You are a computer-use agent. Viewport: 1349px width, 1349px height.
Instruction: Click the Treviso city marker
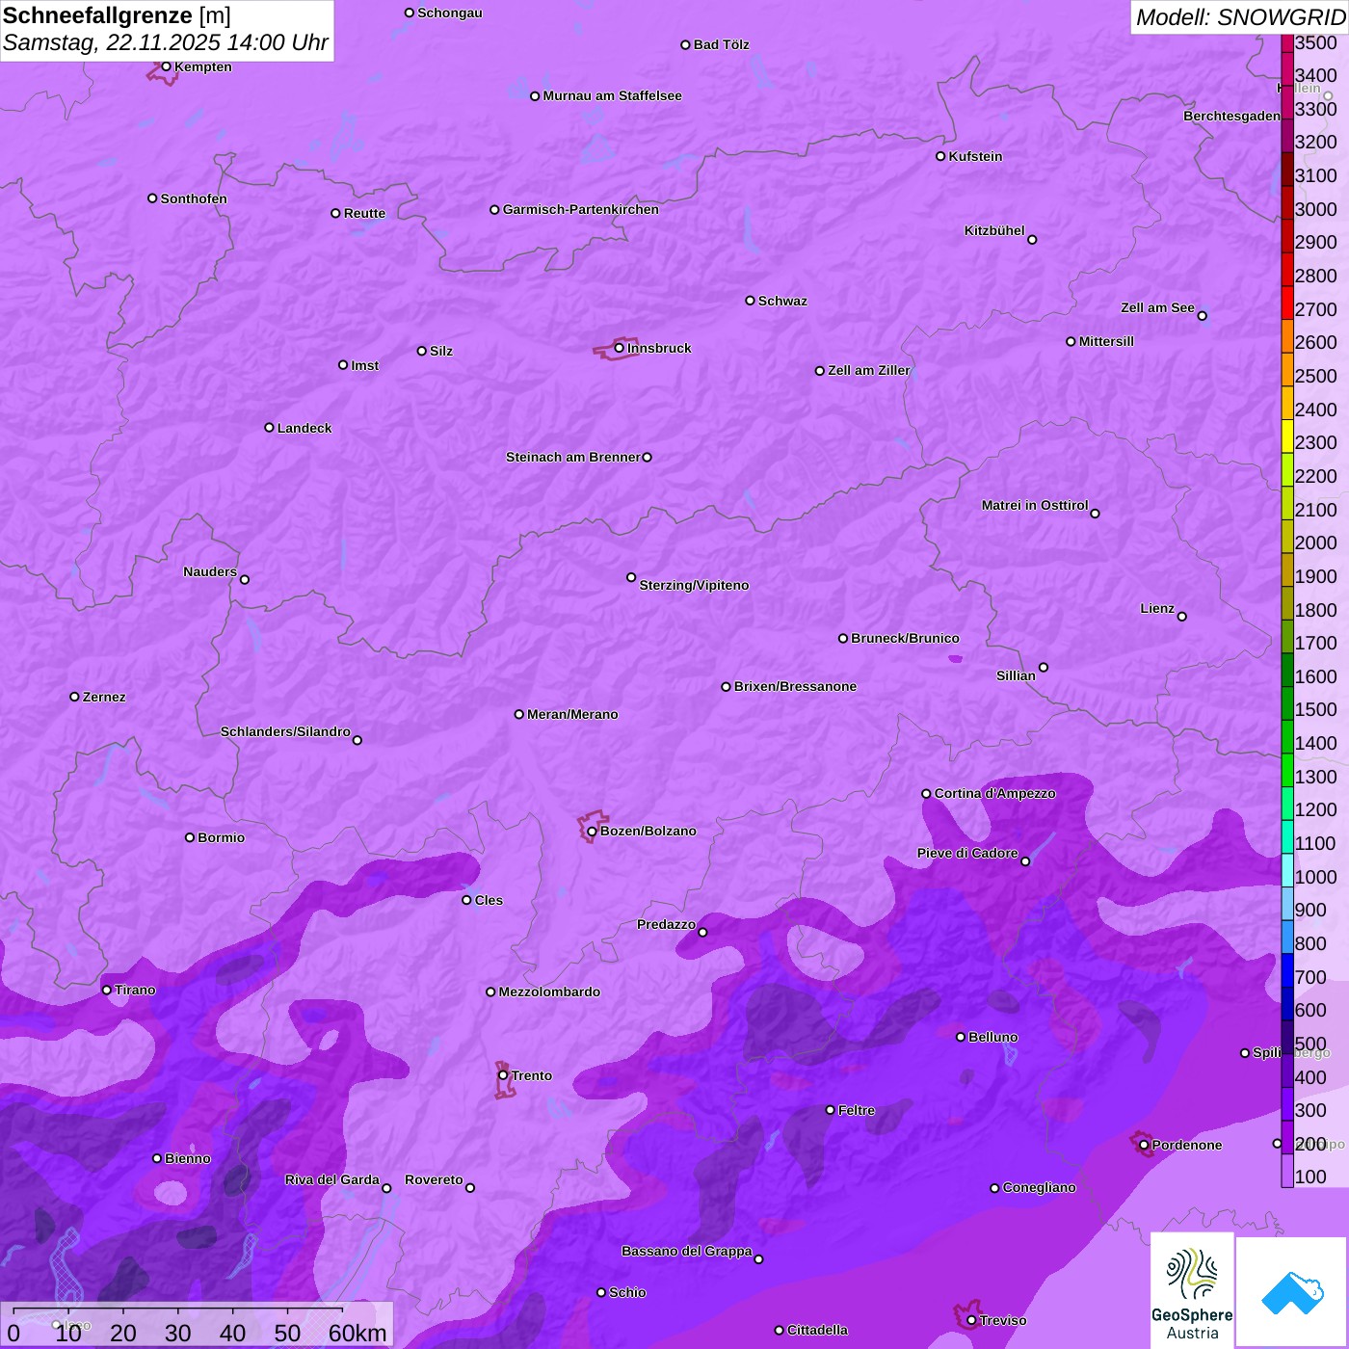pos(971,1320)
